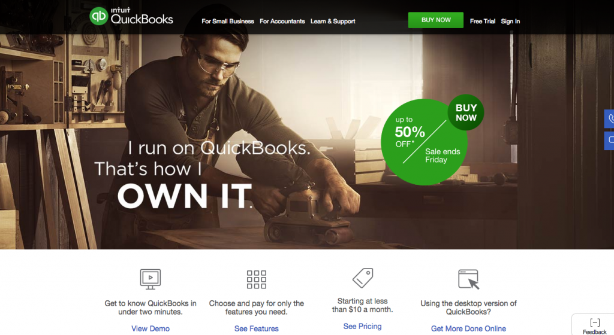Click the round dark green BUY NOW badge
The height and width of the screenshot is (335, 614).
(x=466, y=112)
